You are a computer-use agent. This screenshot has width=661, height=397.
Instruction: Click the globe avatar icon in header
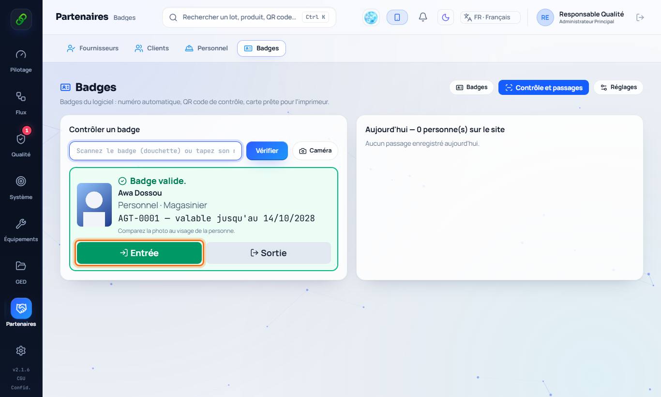[371, 17]
